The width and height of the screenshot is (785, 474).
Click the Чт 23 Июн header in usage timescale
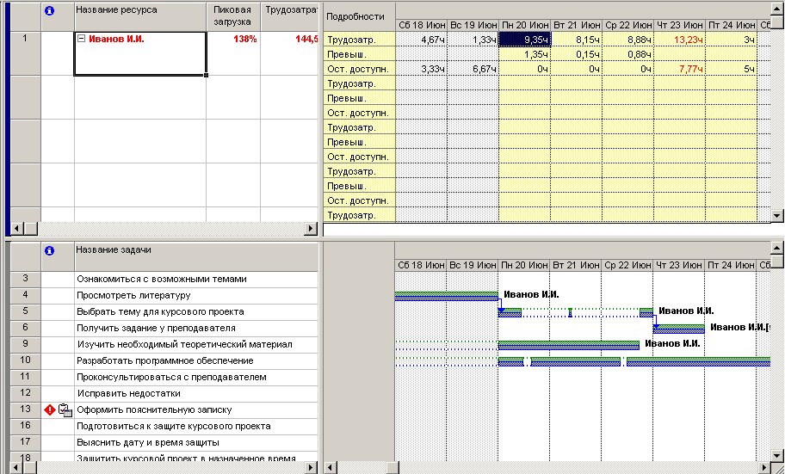coord(679,25)
